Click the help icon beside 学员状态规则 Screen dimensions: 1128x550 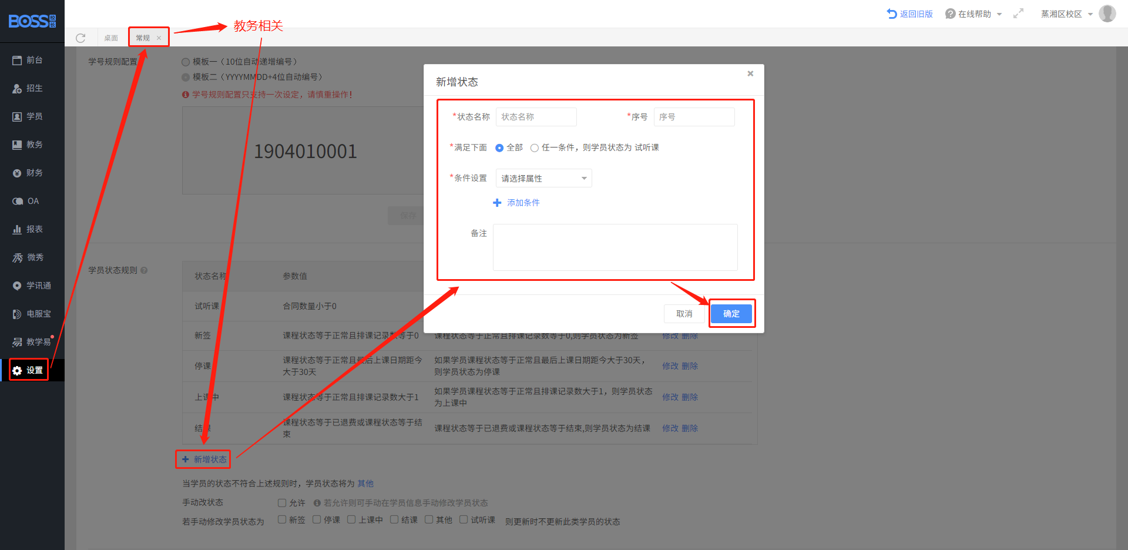[x=144, y=270]
